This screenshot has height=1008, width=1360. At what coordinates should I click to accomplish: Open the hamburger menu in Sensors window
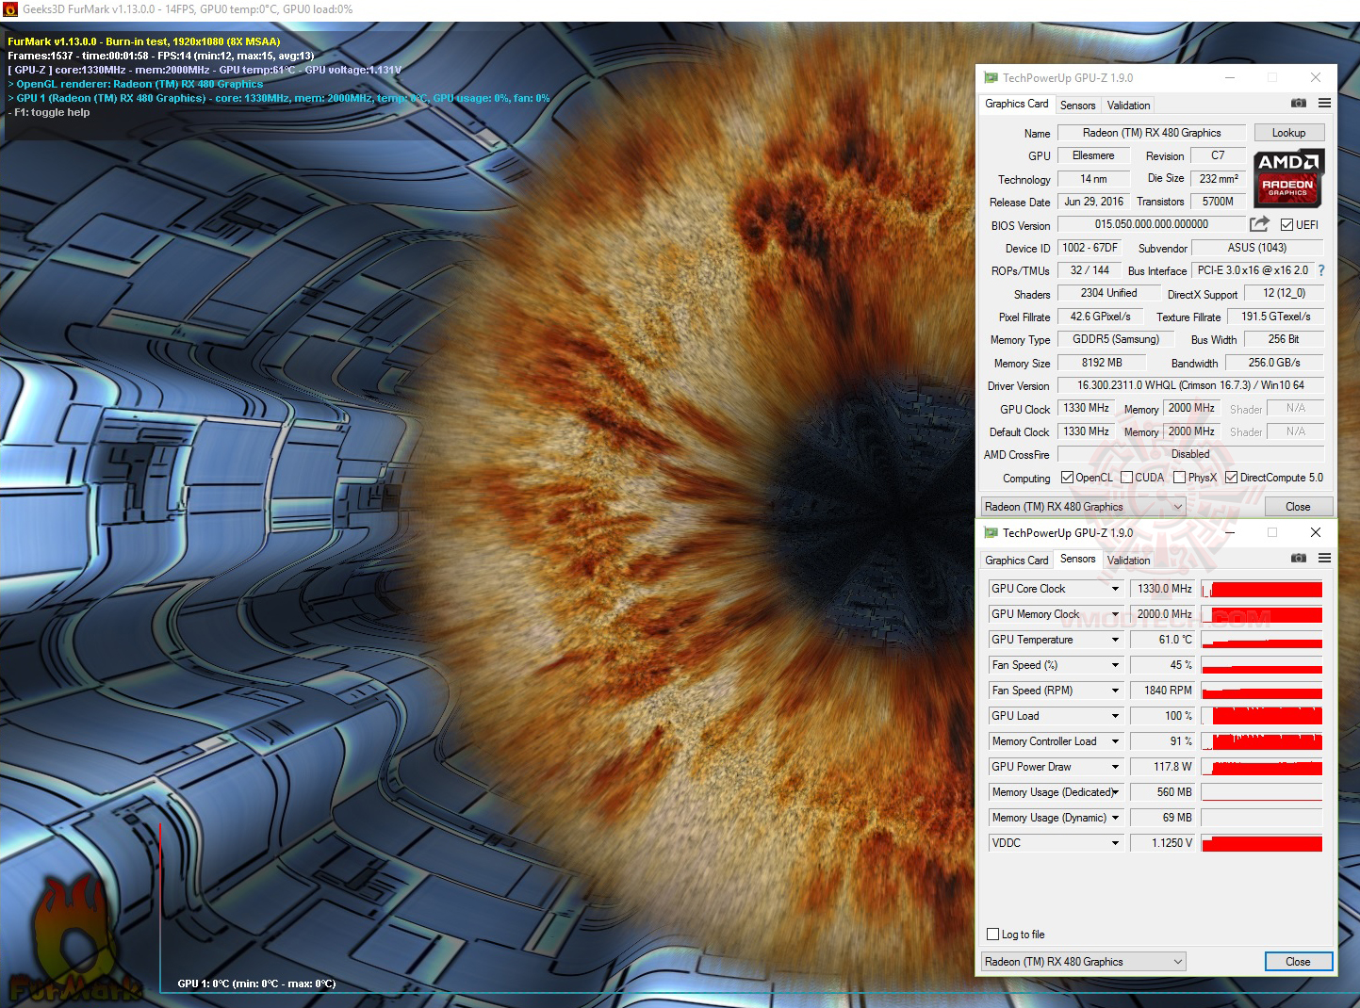(1324, 558)
